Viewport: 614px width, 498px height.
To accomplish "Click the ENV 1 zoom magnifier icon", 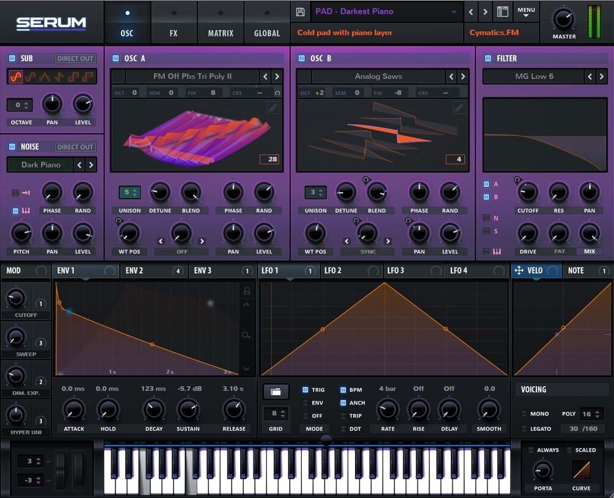I will (x=246, y=335).
